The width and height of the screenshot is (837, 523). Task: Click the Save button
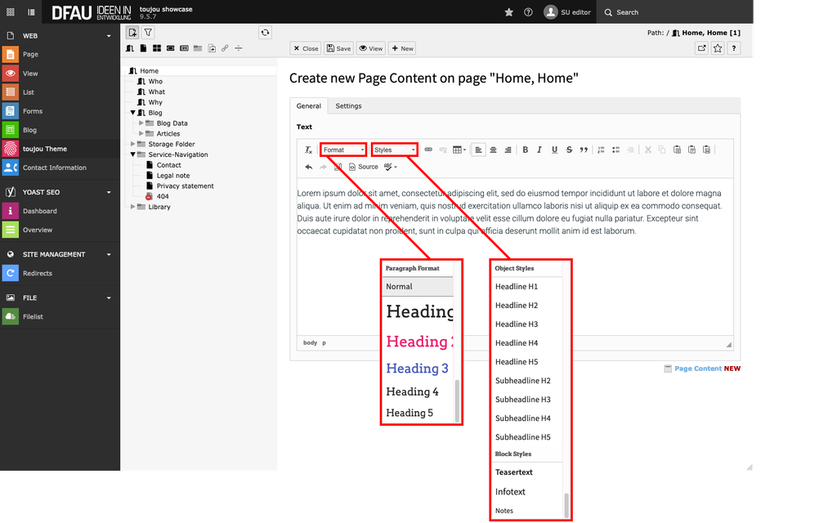[x=338, y=48]
